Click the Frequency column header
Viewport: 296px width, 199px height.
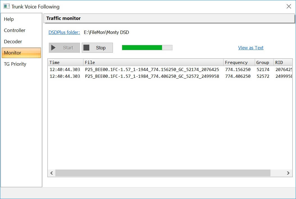tap(239, 62)
